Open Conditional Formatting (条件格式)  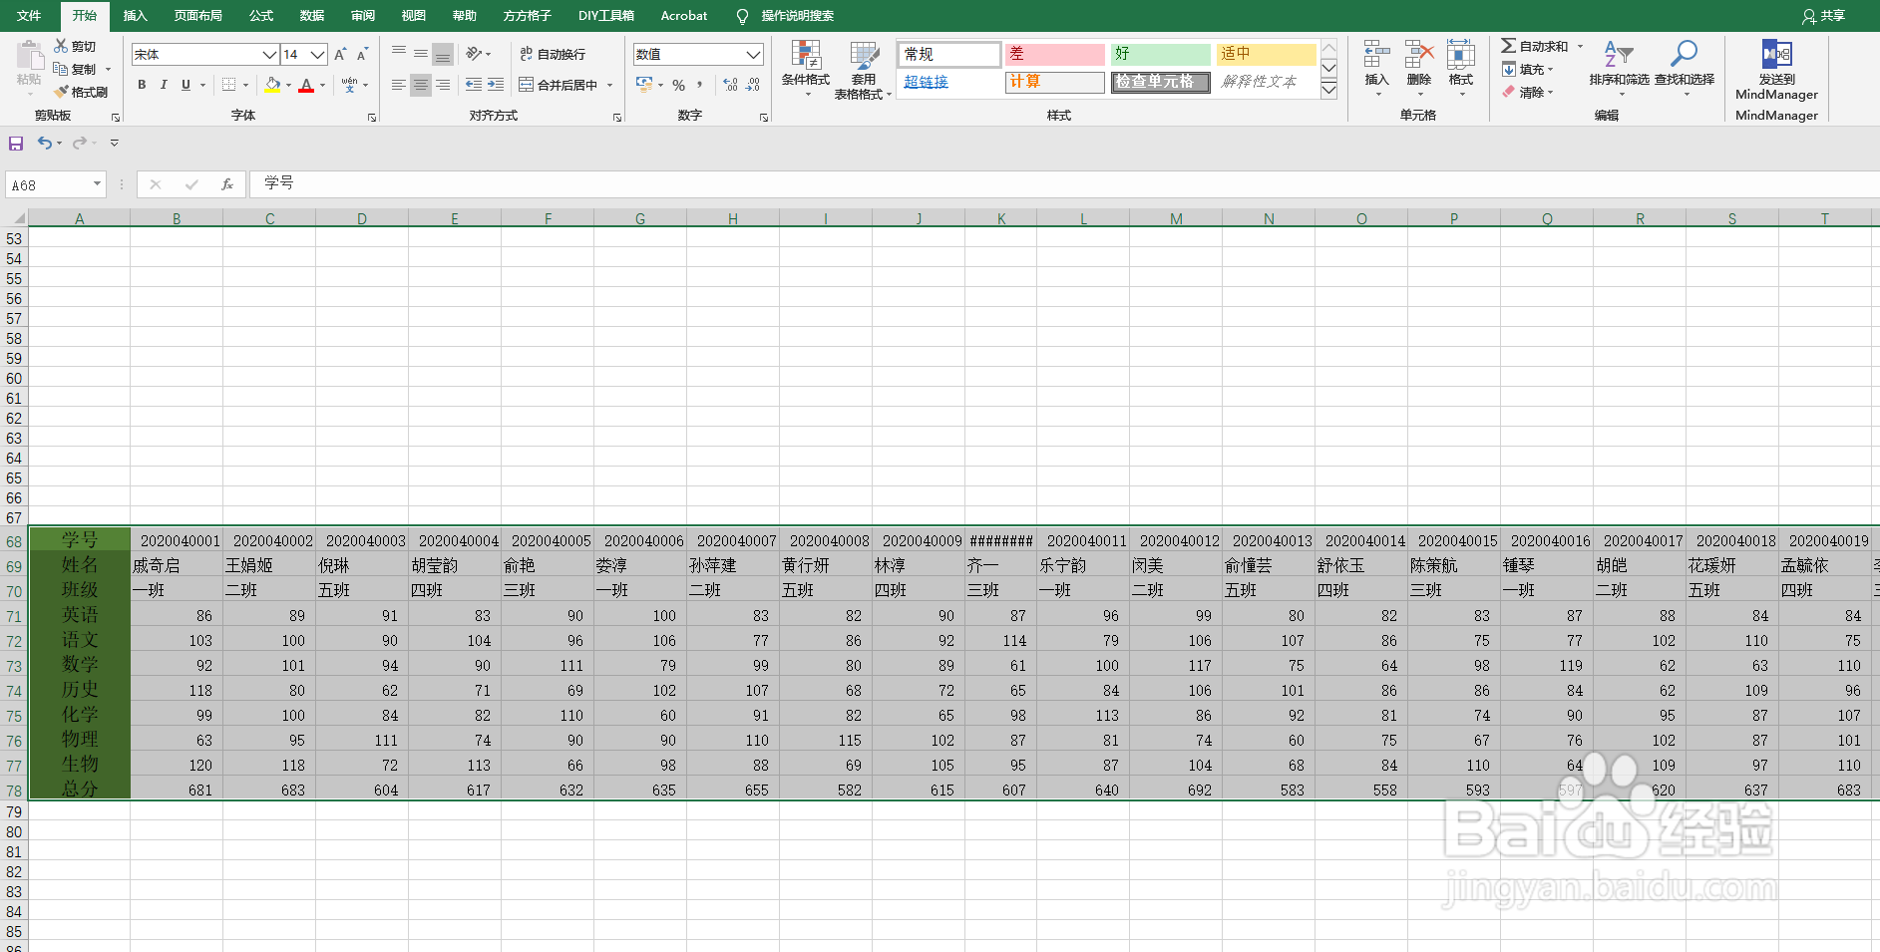point(805,68)
